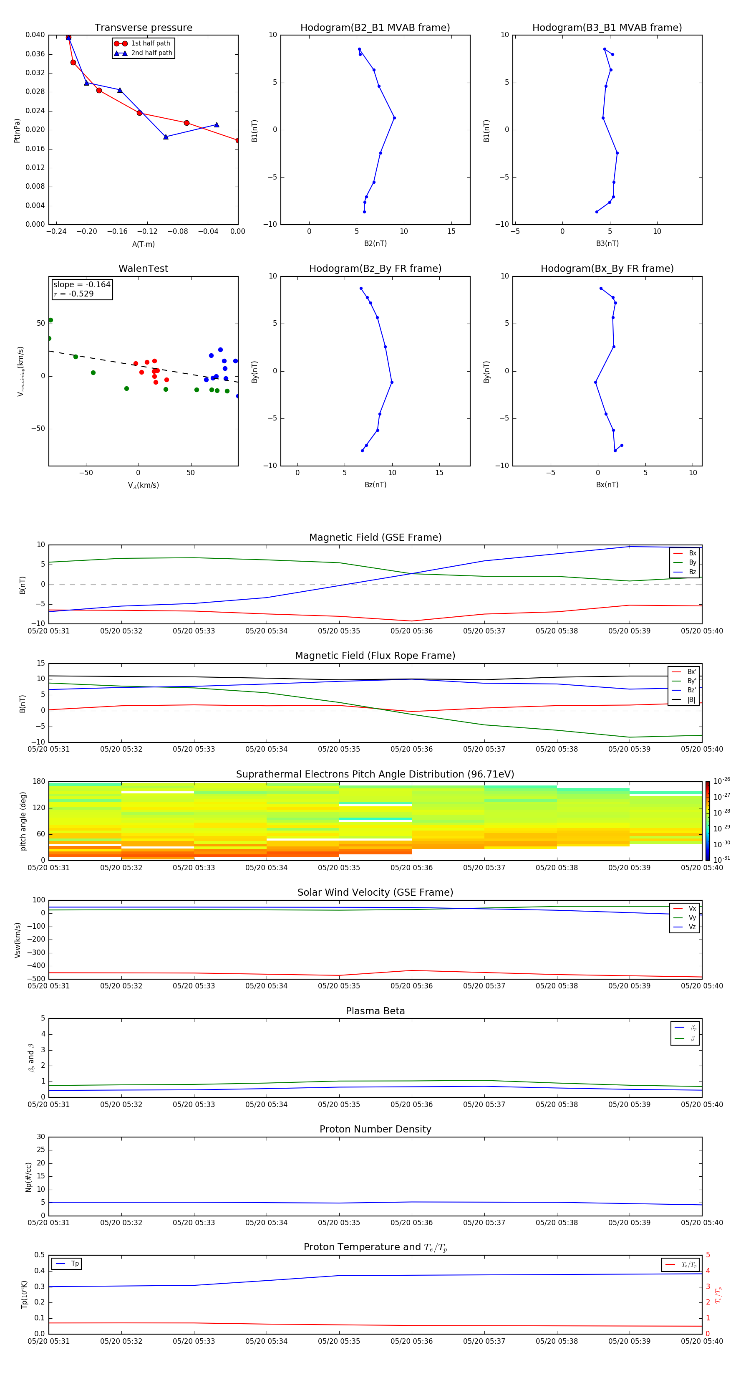Click the 'Vsw(km/s)' axis label
The image size is (751, 1378).
click(x=17, y=940)
